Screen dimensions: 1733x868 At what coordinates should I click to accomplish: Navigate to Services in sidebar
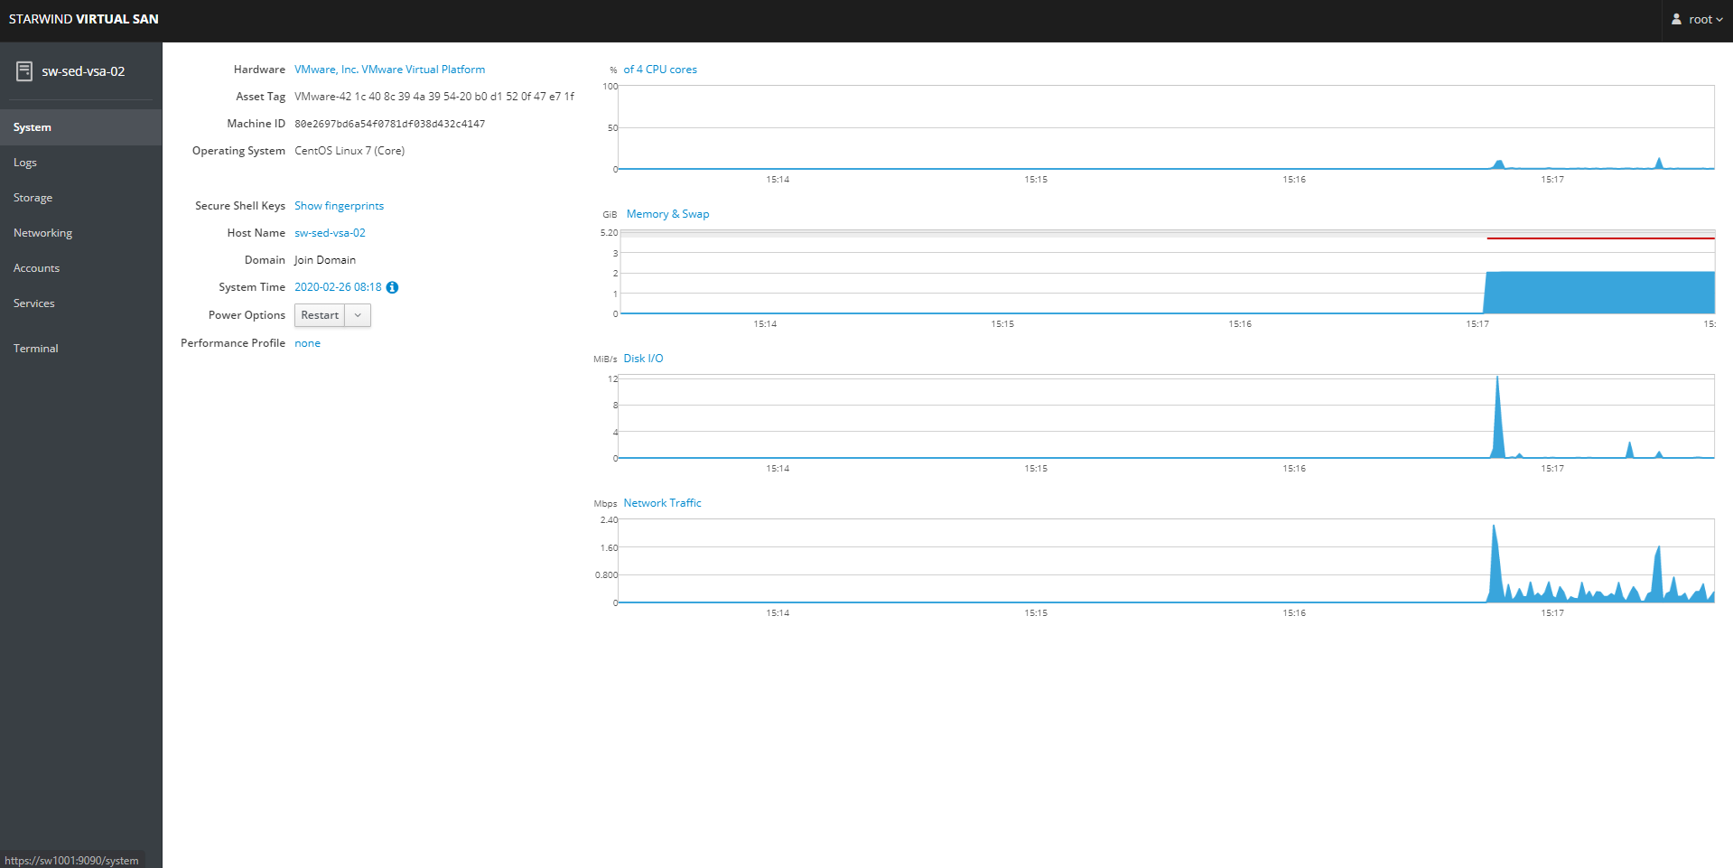click(x=34, y=303)
